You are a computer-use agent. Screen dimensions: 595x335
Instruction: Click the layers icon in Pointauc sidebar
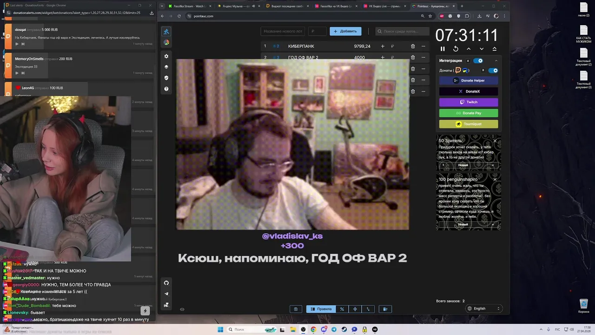[x=166, y=67]
